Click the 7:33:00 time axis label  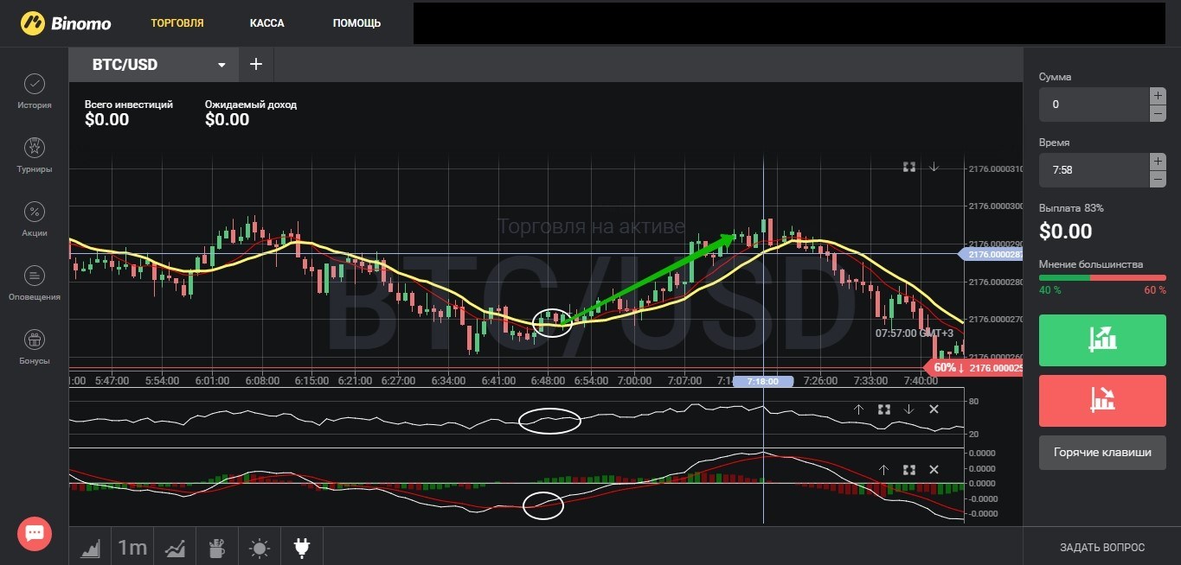tap(871, 381)
